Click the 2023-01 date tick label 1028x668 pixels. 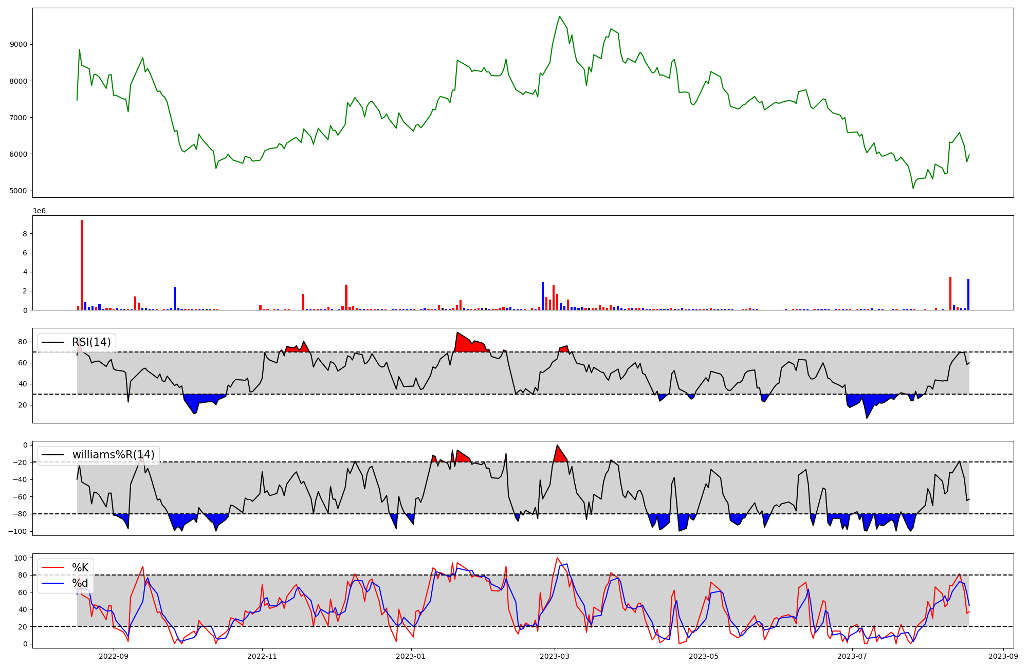coord(411,656)
